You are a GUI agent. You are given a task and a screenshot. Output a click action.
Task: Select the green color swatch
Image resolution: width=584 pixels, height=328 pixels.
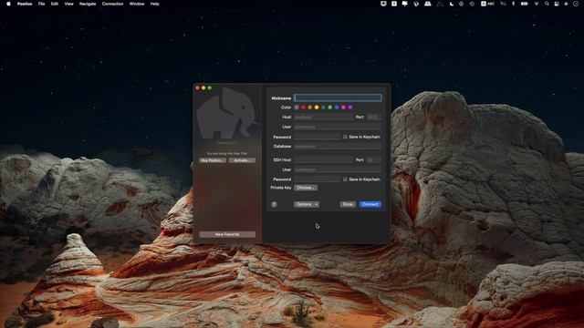click(x=330, y=108)
